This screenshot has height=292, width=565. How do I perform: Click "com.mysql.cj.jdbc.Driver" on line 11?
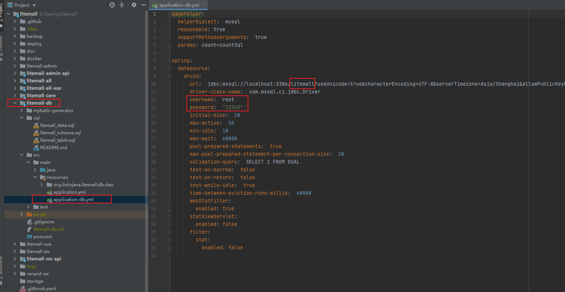pos(285,92)
